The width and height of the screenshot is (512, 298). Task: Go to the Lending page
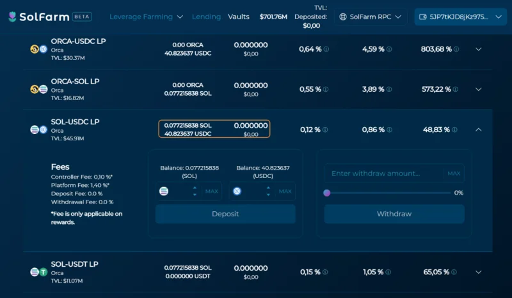click(x=206, y=17)
